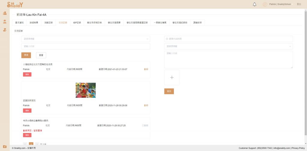Open the third sidebar icon
Image resolution: width=307 pixels, height=151 pixels.
(x=4, y=30)
